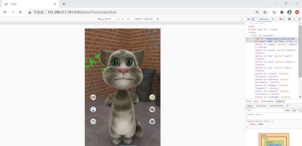
Task: Select the html tag row
Action: point(251,27)
